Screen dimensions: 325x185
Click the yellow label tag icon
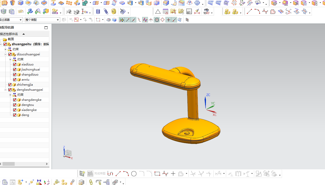point(21,12)
